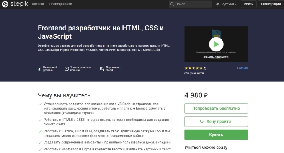284x153 pixels.
Task: Focus the Поиск search field
Action: [x=190, y=4]
